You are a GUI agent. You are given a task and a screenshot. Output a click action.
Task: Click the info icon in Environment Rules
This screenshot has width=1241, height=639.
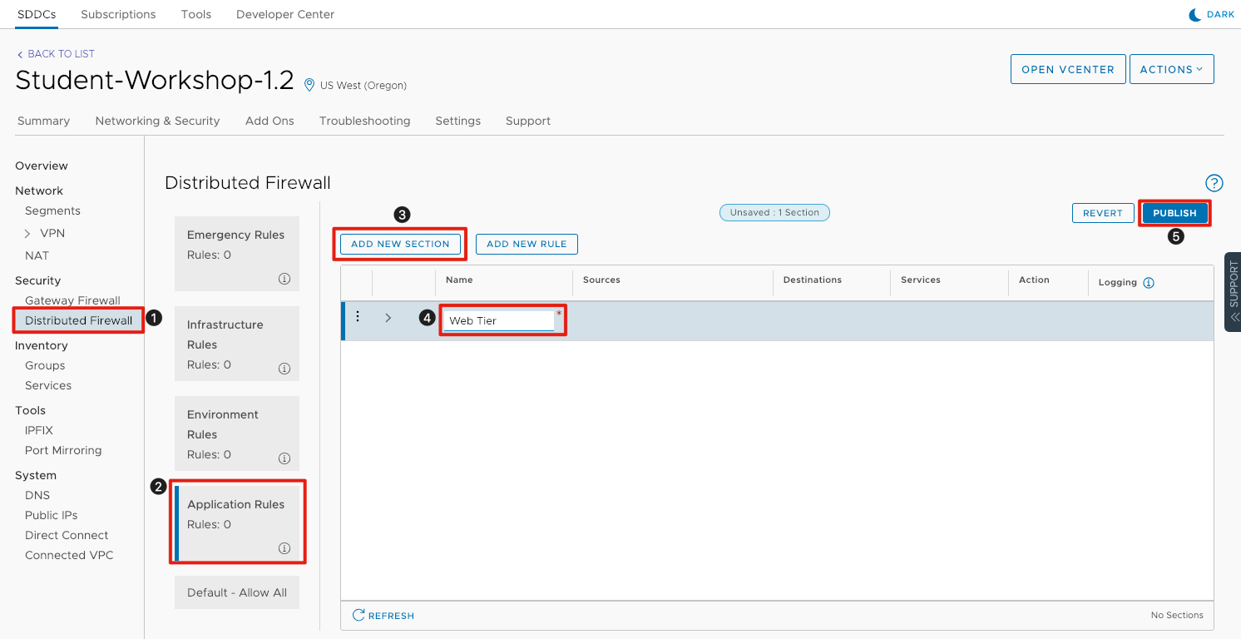[284, 458]
